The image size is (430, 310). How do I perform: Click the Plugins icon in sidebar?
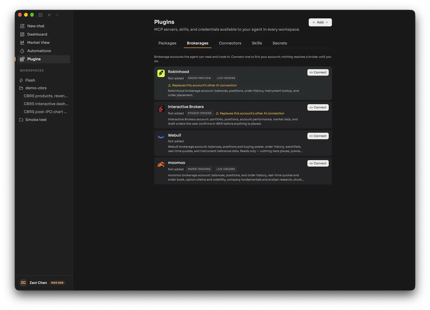pyautogui.click(x=22, y=59)
